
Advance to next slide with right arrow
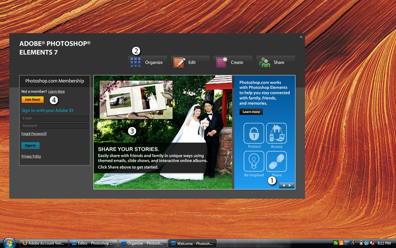(290, 185)
